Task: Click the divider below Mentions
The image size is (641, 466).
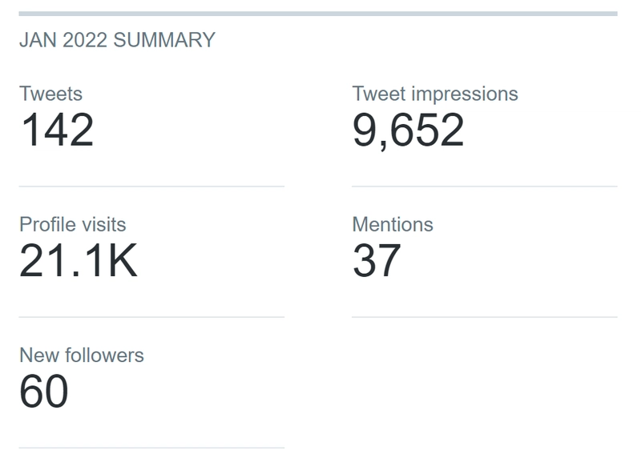Action: tap(485, 317)
